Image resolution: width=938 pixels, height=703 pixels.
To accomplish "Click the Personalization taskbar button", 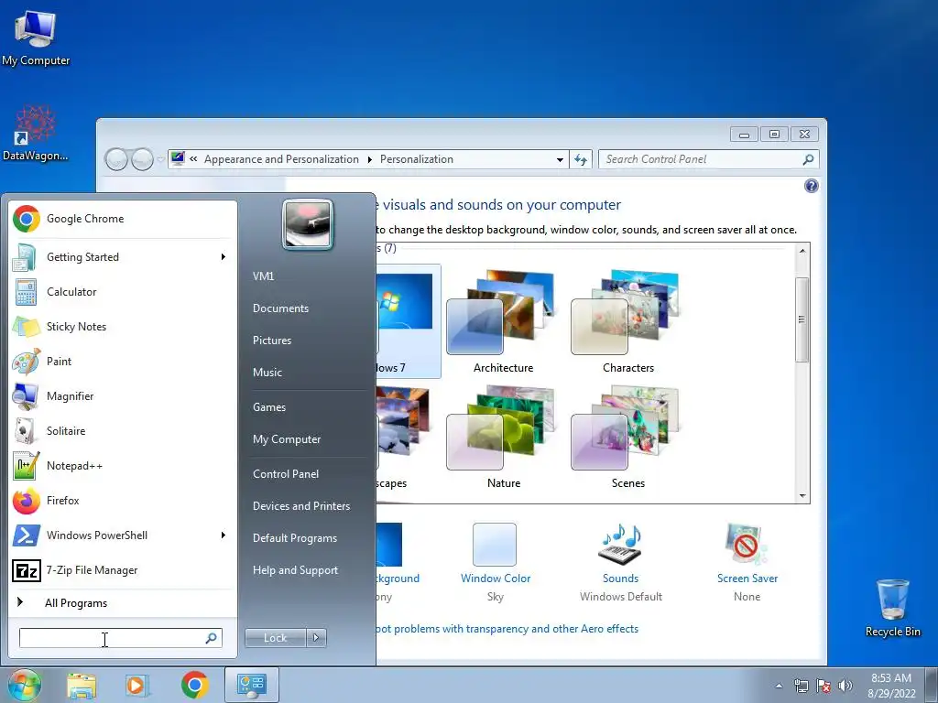I will pyautogui.click(x=251, y=685).
